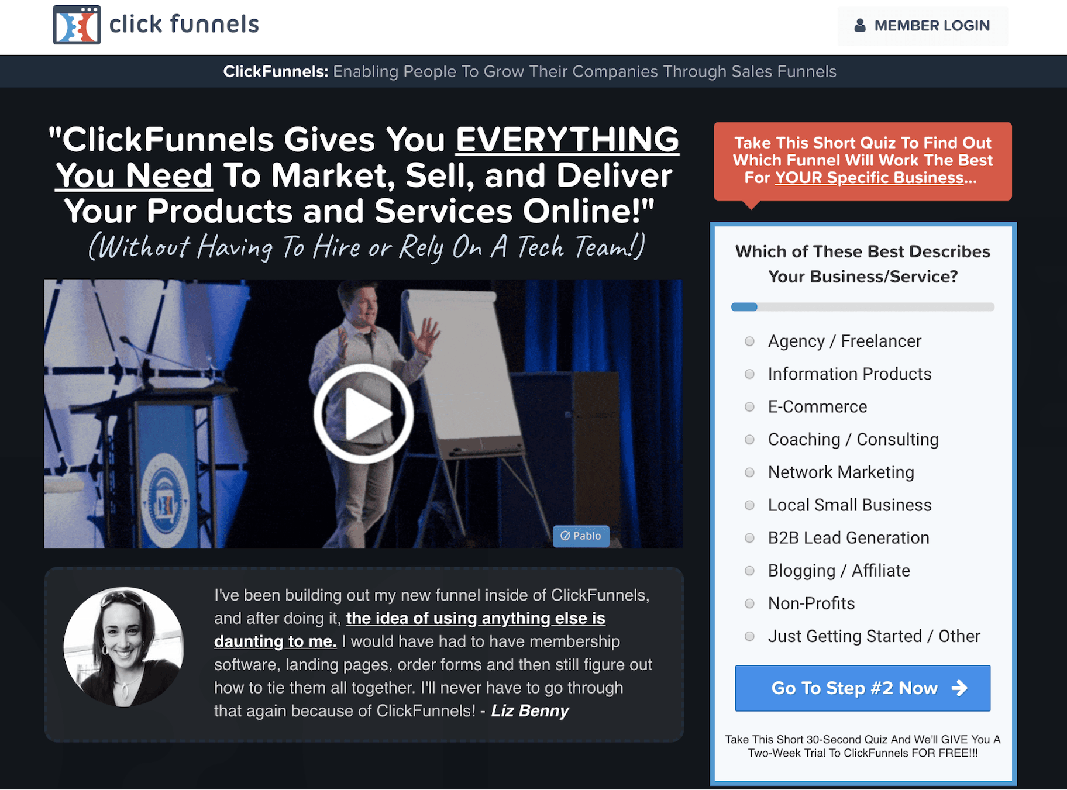1067x790 pixels.
Task: Select the Agency / Freelancer radio option
Action: click(749, 341)
